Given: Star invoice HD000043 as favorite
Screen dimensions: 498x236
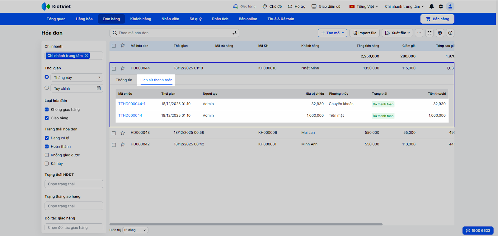Looking at the screenshot, I should click(123, 133).
